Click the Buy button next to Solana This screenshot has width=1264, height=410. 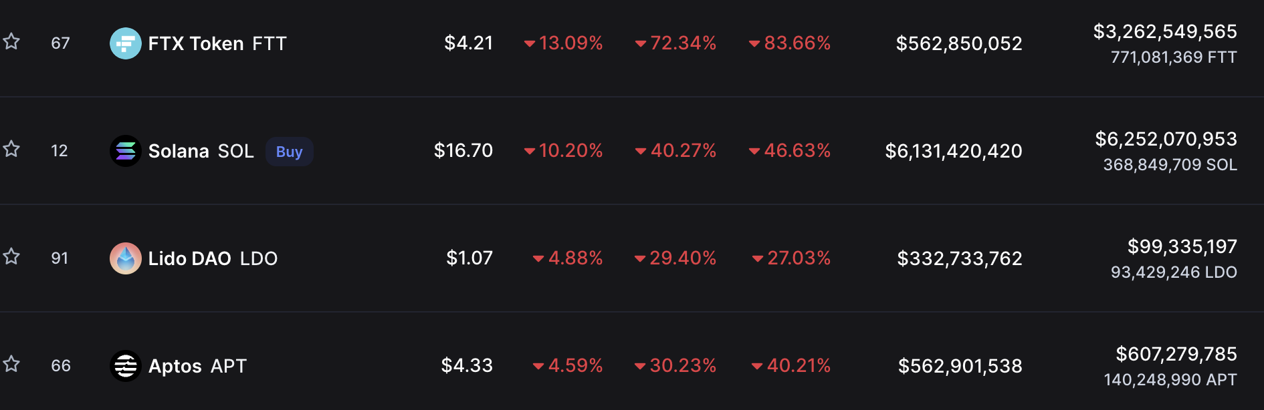[x=290, y=152]
